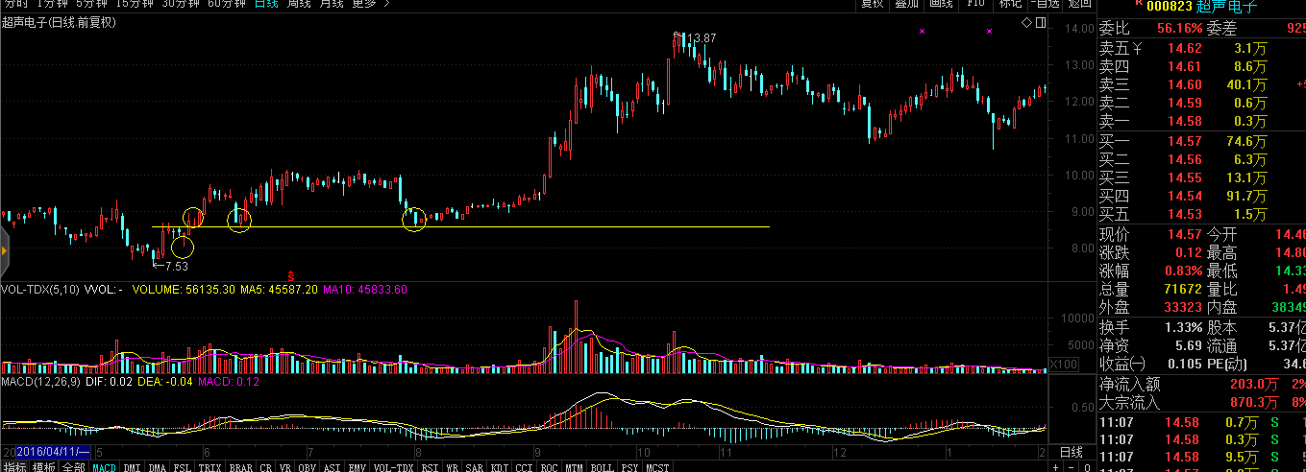The image size is (1306, 472).
Task: Select the FSL indicator
Action: click(183, 467)
